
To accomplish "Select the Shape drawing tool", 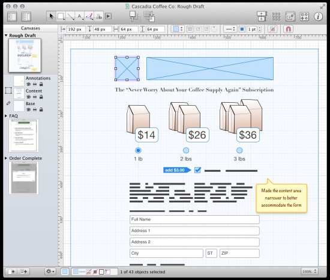I will pos(61,16).
